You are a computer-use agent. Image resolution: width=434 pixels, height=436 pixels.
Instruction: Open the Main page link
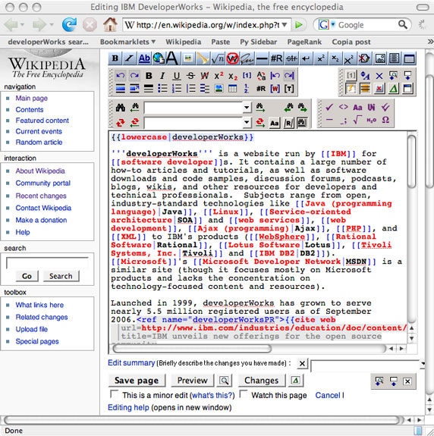tap(31, 98)
